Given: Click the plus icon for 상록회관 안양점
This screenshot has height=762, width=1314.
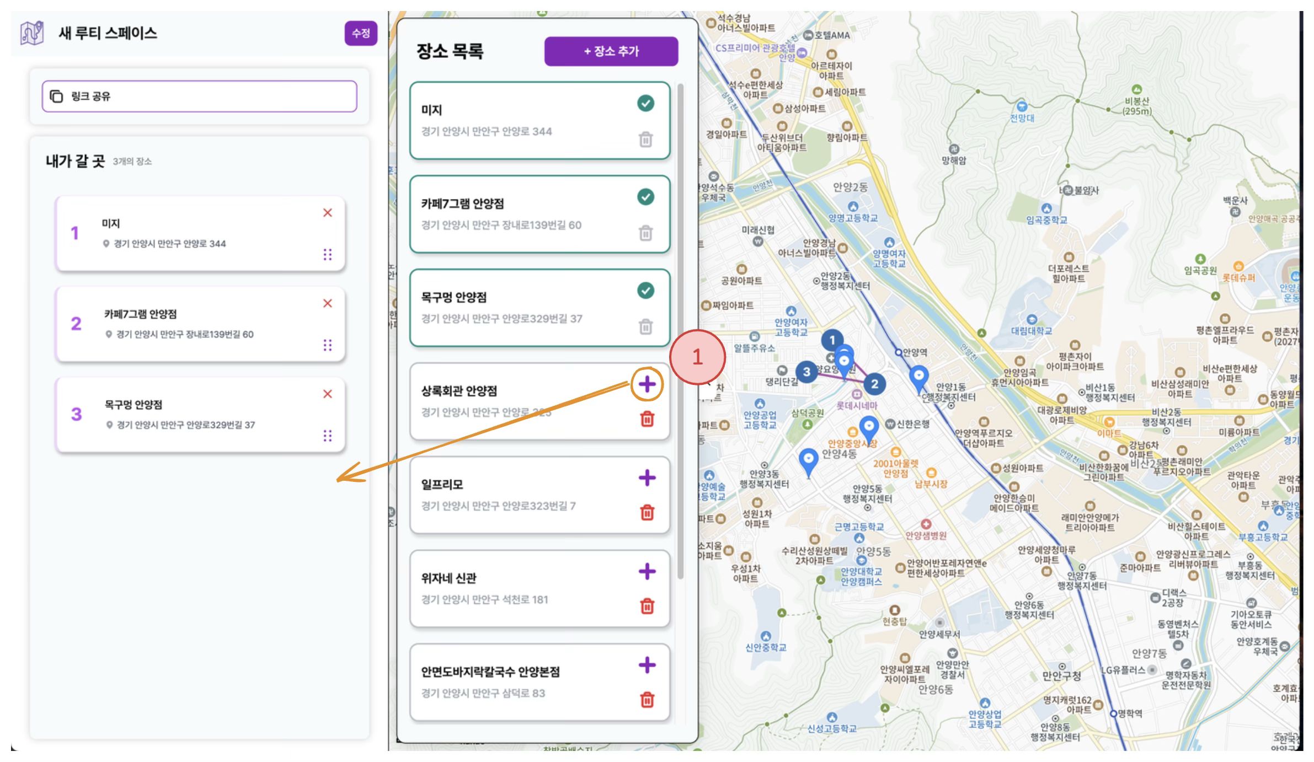Looking at the screenshot, I should coord(647,384).
